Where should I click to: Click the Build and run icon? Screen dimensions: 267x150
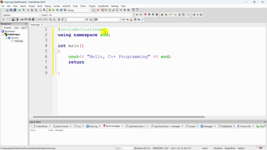click(x=58, y=10)
